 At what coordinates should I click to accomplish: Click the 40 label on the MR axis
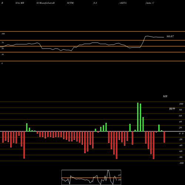pyautogui.click(x=181, y=122)
